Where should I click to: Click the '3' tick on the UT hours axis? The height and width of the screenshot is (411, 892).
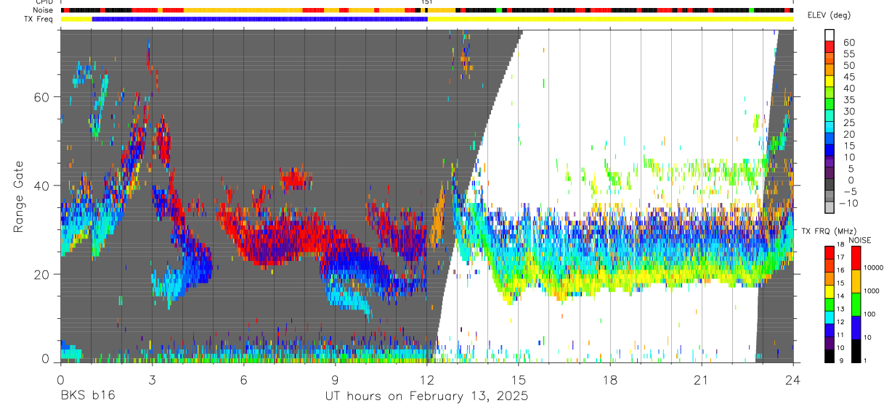click(x=152, y=379)
